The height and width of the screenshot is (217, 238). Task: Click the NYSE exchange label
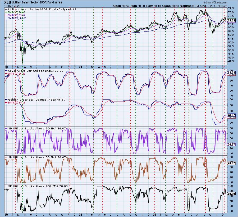(x=59, y=3)
